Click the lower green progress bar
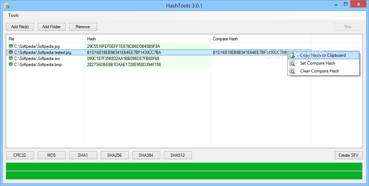Screen dimensions: 369x186 (184, 175)
